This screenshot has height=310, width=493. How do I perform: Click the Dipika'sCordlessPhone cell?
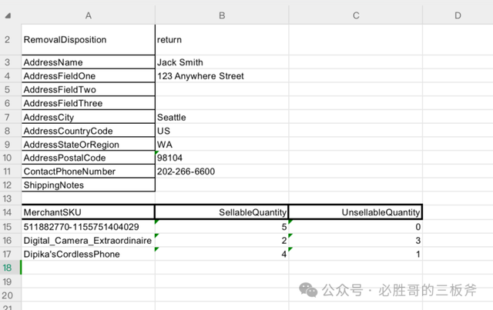[x=89, y=254]
